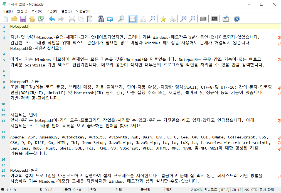Click the 선택 -- status field
The width and height of the screenshot is (281, 193).
coord(127,190)
